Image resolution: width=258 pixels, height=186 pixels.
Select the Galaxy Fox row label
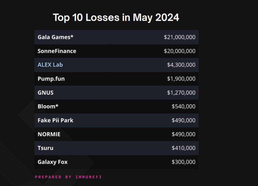click(x=53, y=162)
